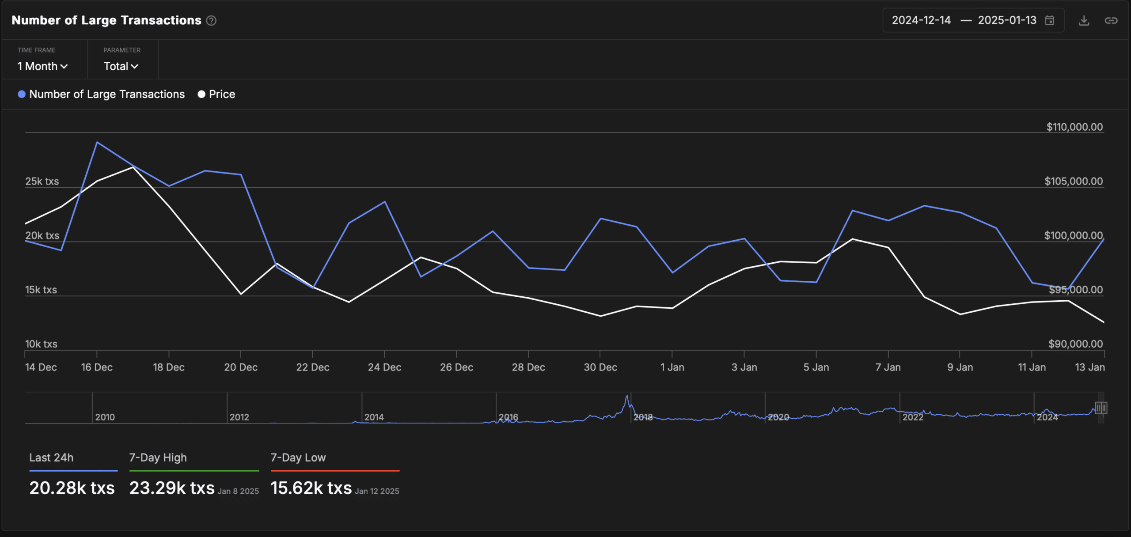Open the calendar date picker icon

tap(1050, 20)
